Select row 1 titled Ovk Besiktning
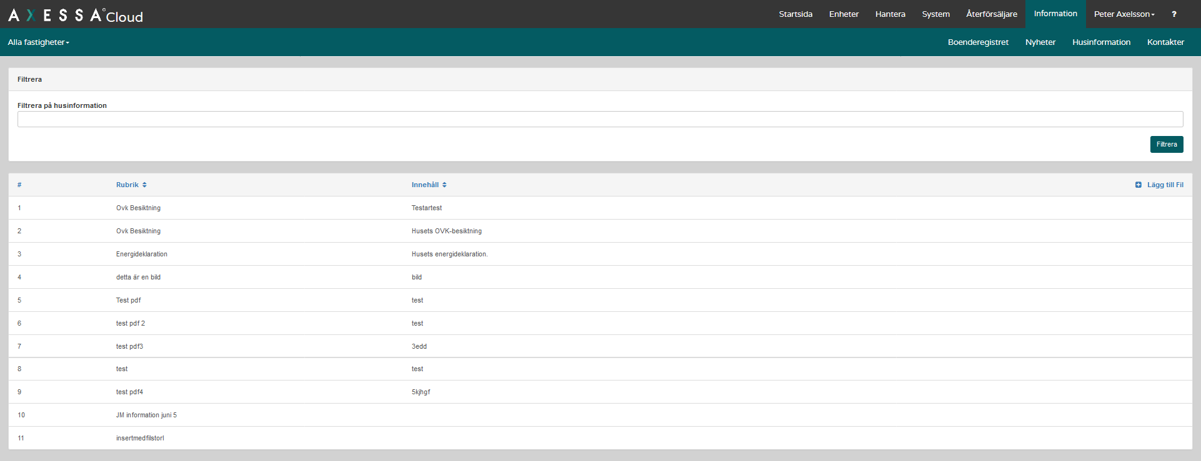1201x461 pixels. [600, 208]
